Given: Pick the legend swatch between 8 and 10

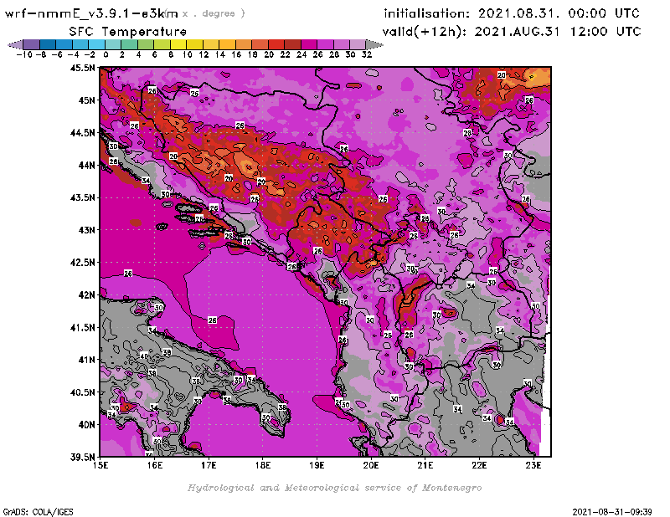Looking at the screenshot, I should pyautogui.click(x=178, y=44).
